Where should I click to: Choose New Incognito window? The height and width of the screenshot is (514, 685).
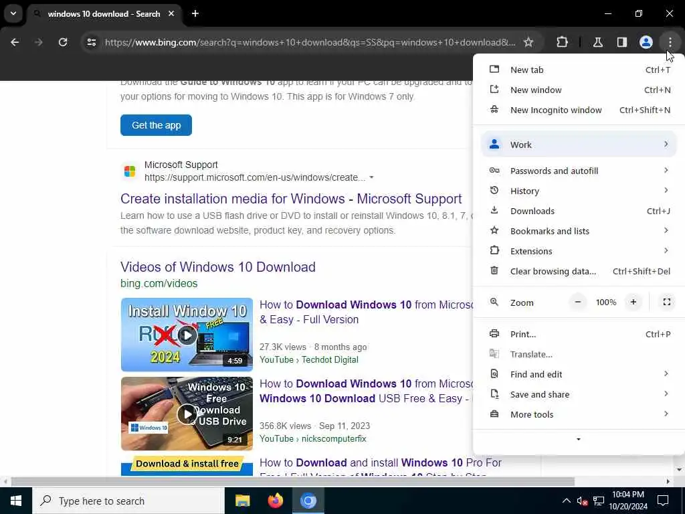point(579,110)
